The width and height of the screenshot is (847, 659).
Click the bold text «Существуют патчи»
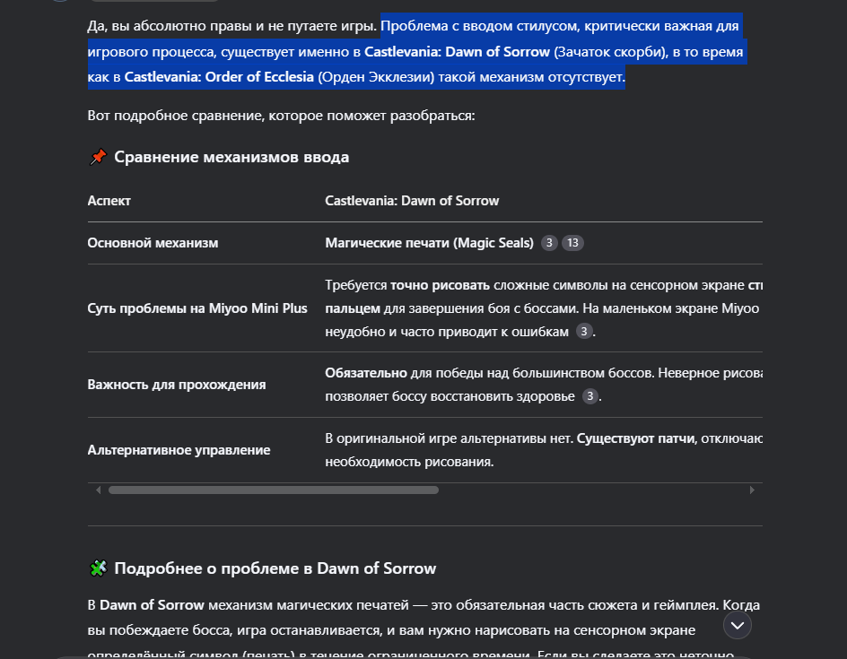(x=633, y=439)
